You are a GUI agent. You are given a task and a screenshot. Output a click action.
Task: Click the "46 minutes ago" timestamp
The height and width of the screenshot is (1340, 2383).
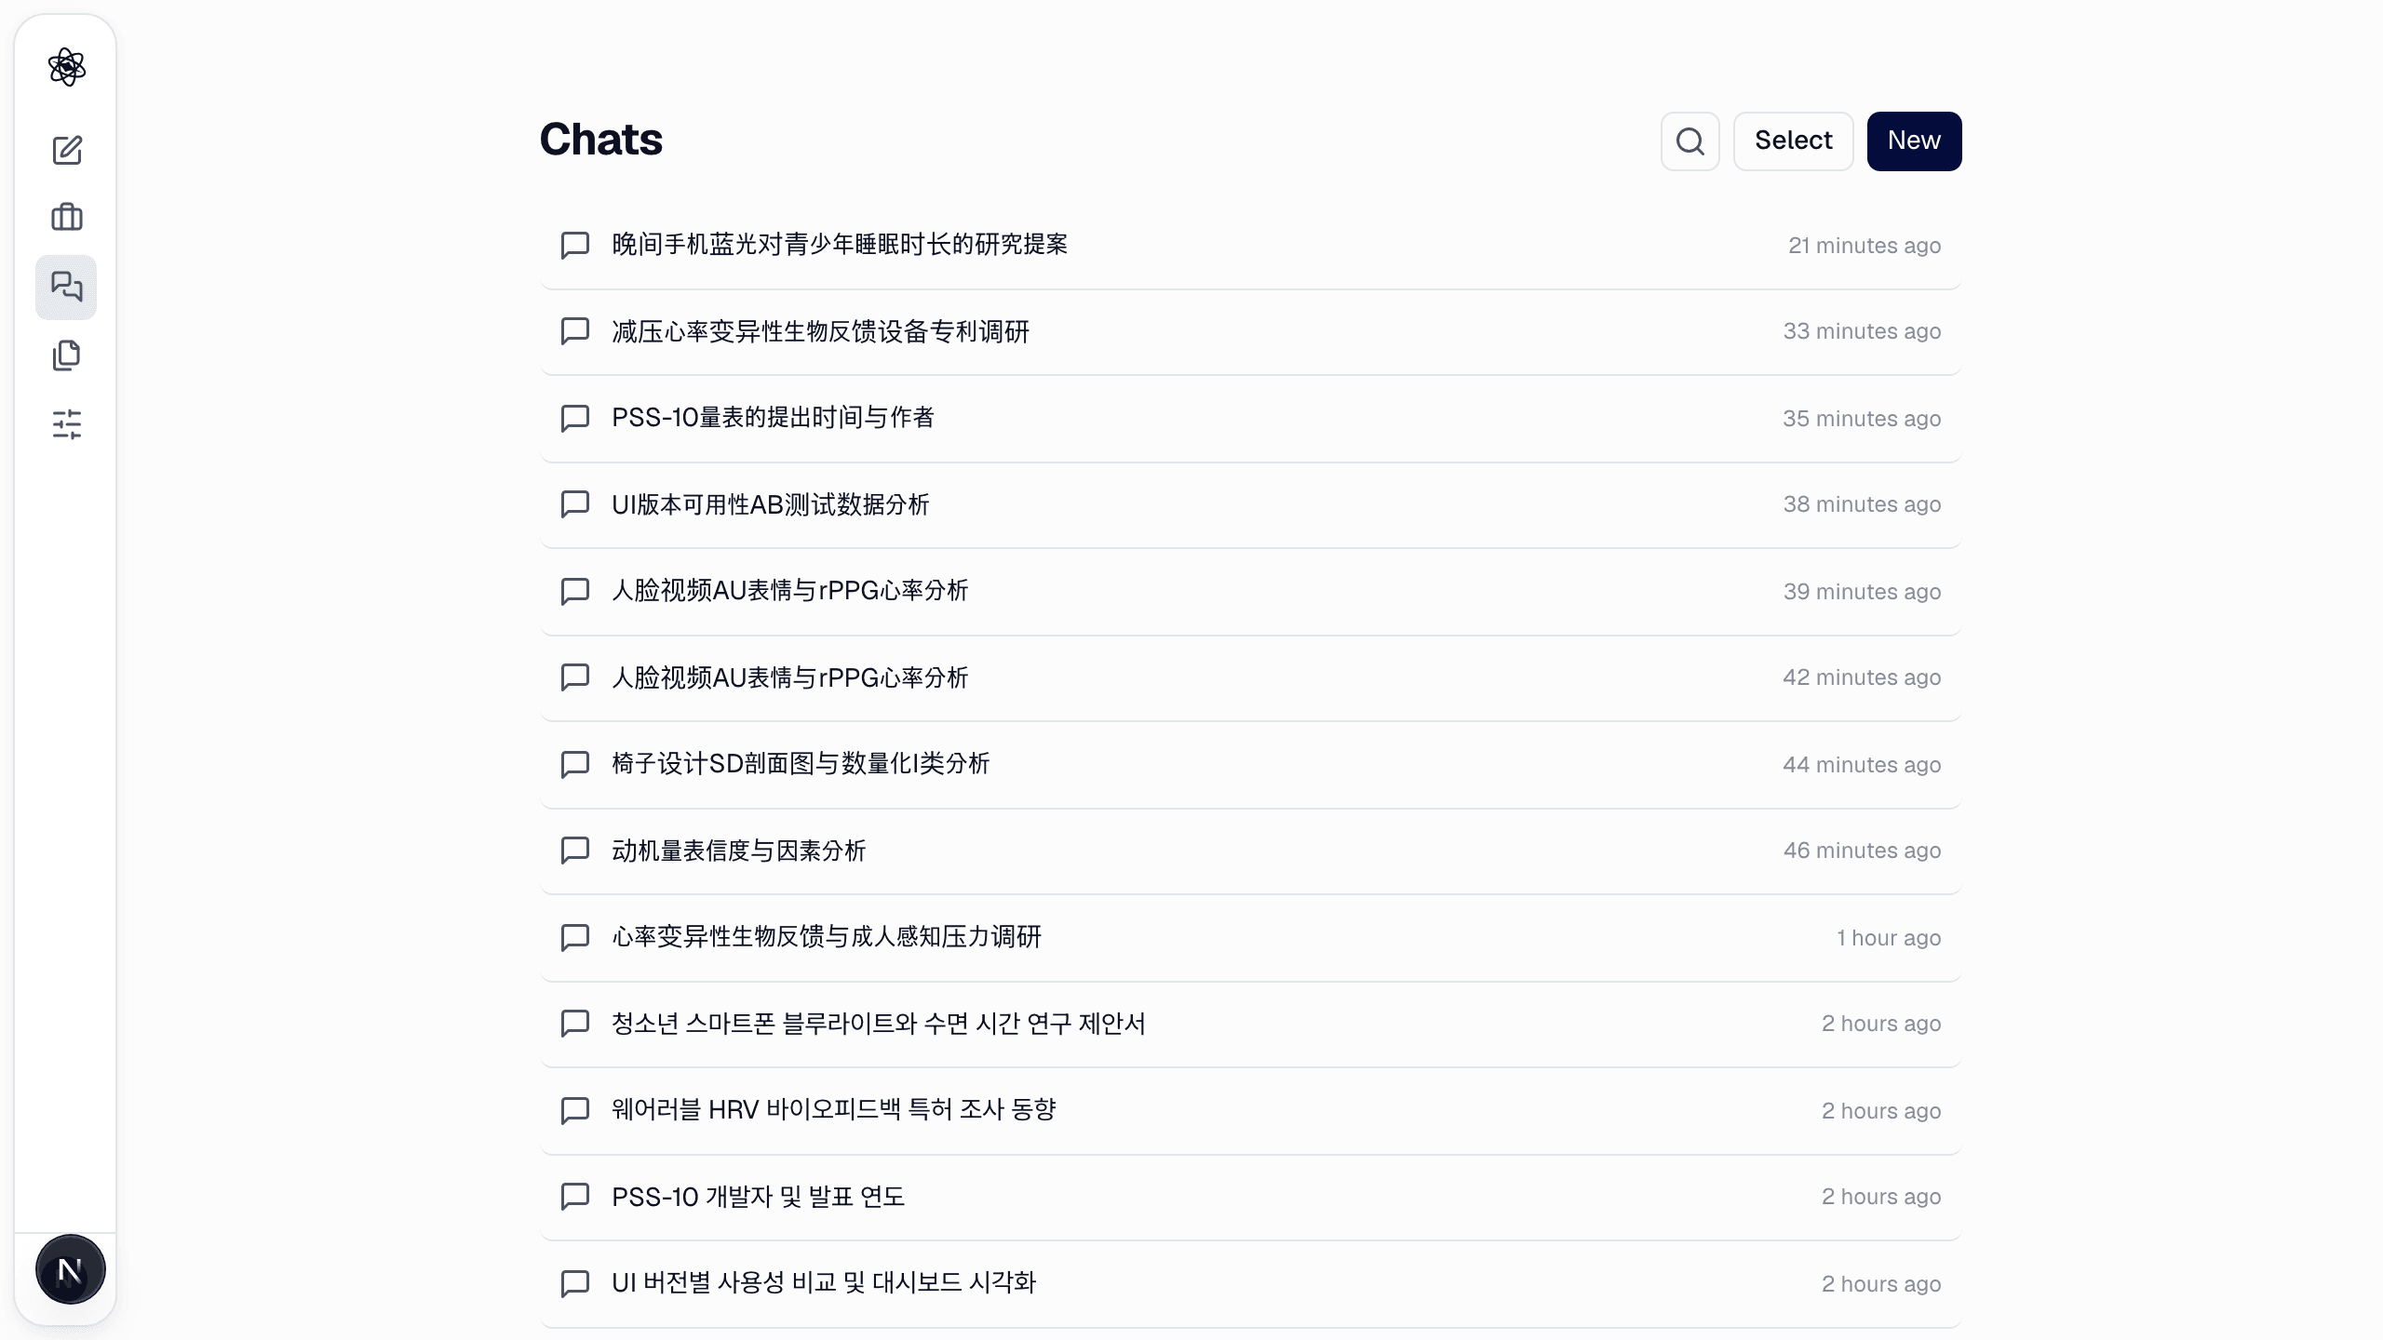coord(1862,851)
